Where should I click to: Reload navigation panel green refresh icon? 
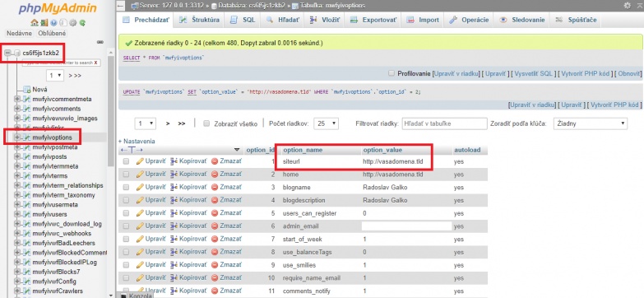pyautogui.click(x=82, y=22)
